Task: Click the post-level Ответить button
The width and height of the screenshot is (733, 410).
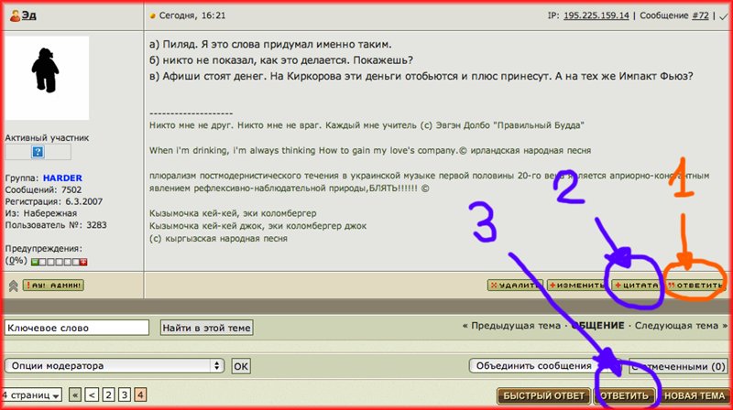Action: pos(695,285)
